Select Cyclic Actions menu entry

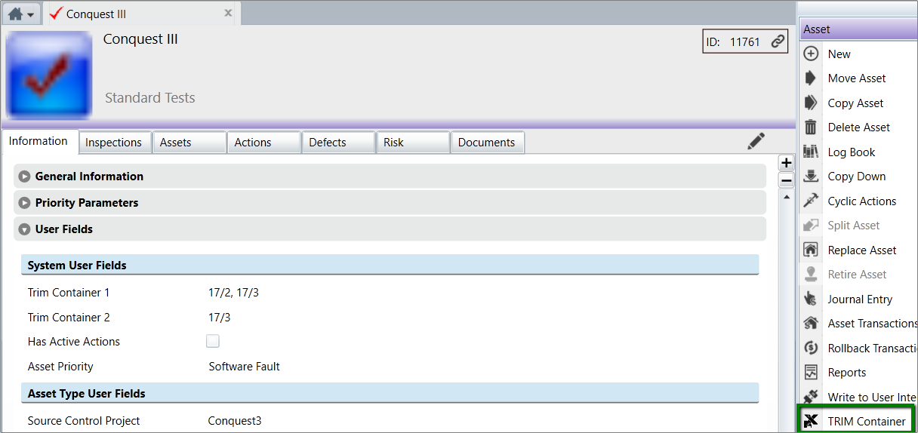pos(862,201)
